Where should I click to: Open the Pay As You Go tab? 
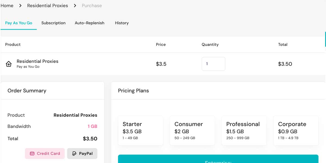(18, 23)
